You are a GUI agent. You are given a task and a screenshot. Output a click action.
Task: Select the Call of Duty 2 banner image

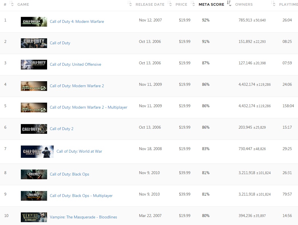tap(34, 129)
